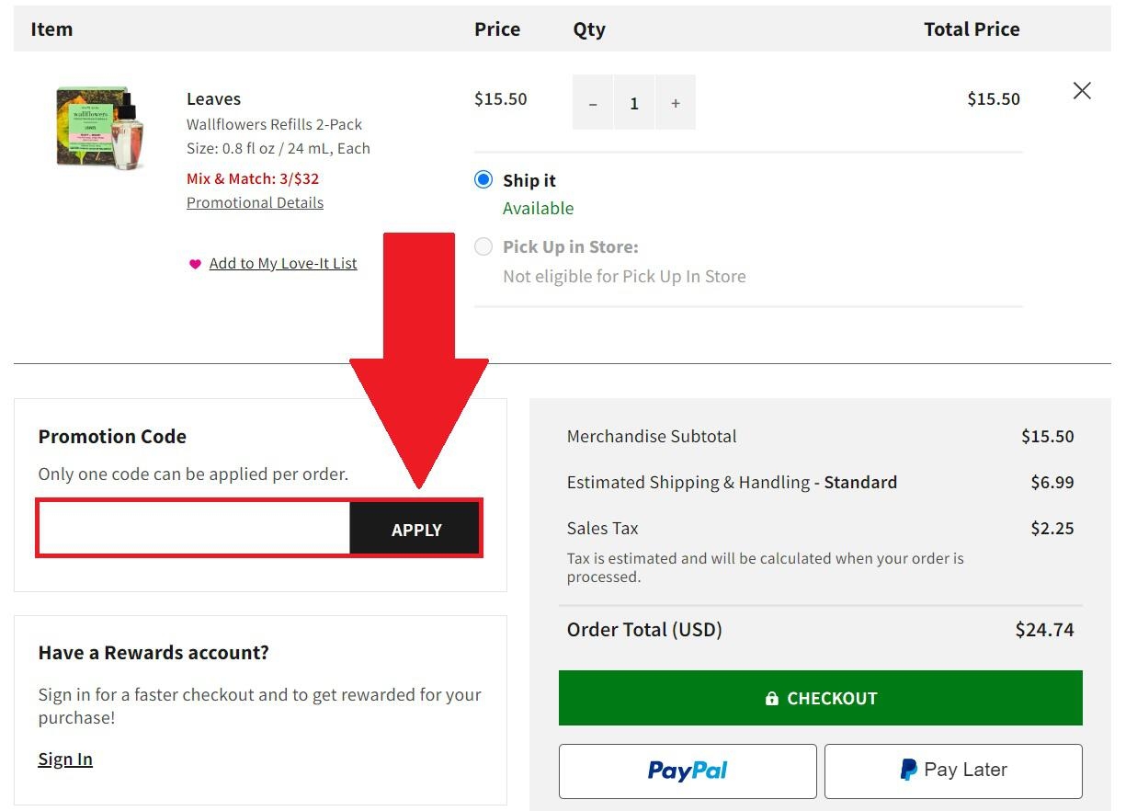The width and height of the screenshot is (1137, 811).
Task: Click the Mix & Match 3/$32 offer text
Action: coord(253,178)
